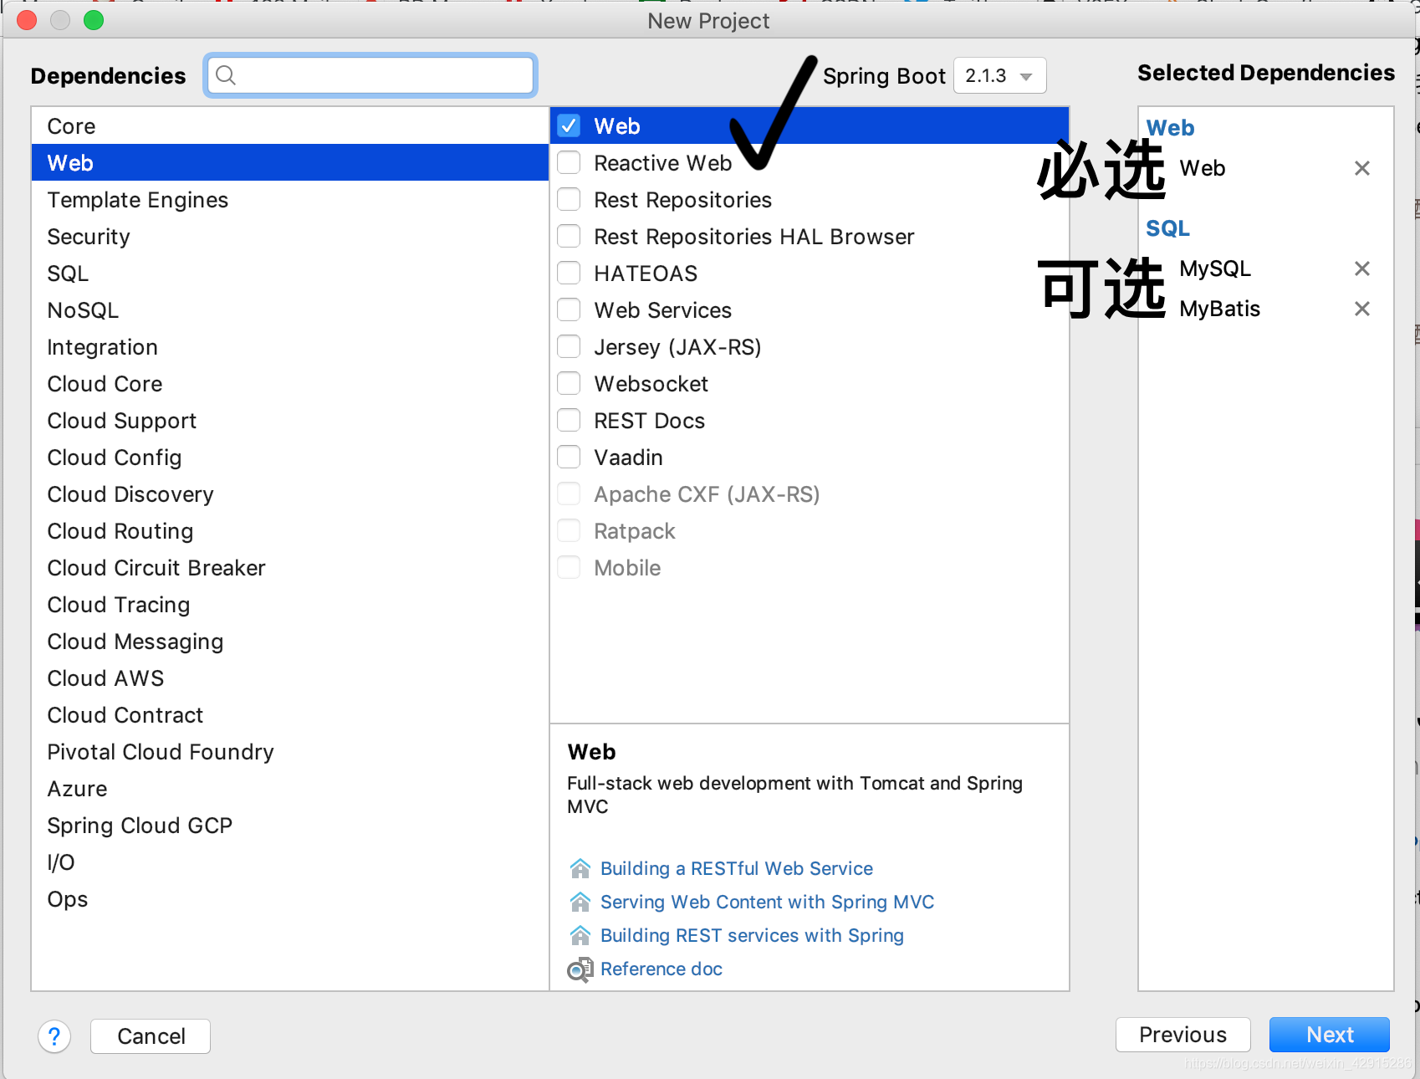Screen dimensions: 1420x1079
Task: Cancel the New Project dialog
Action: click(x=151, y=1036)
